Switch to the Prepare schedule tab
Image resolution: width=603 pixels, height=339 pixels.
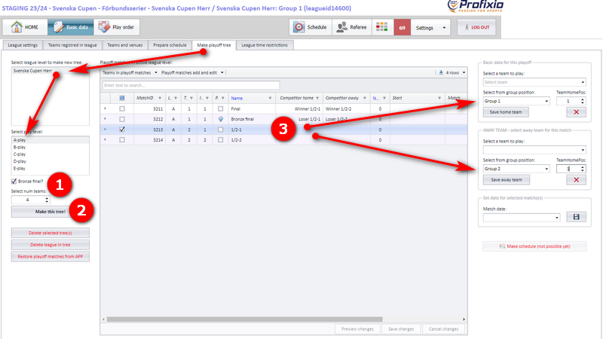pos(170,45)
